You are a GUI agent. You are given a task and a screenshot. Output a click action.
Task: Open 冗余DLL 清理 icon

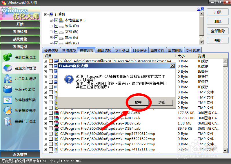coord(8,79)
